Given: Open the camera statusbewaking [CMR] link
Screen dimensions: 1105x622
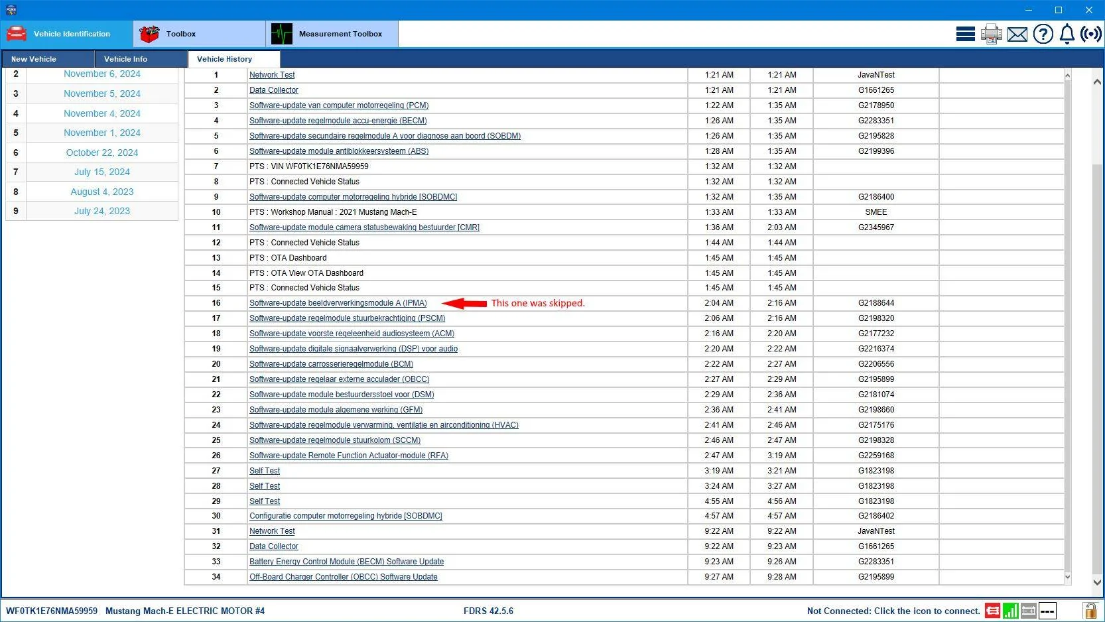Looking at the screenshot, I should coord(364,227).
